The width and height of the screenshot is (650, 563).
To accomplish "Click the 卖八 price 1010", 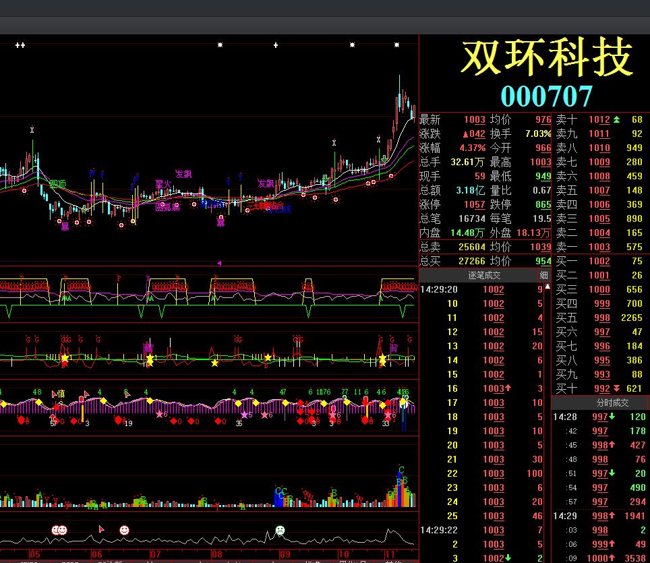I will point(599,148).
